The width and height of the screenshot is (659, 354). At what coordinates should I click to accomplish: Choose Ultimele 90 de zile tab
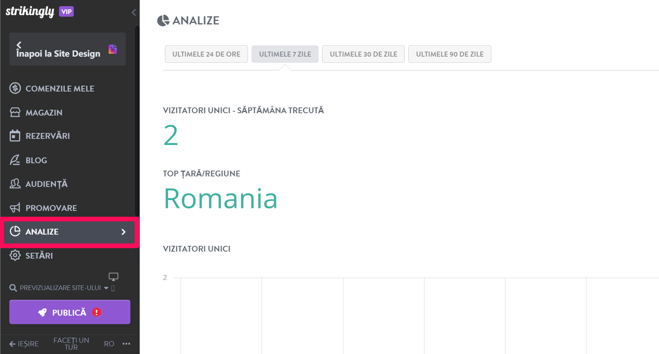[450, 54]
